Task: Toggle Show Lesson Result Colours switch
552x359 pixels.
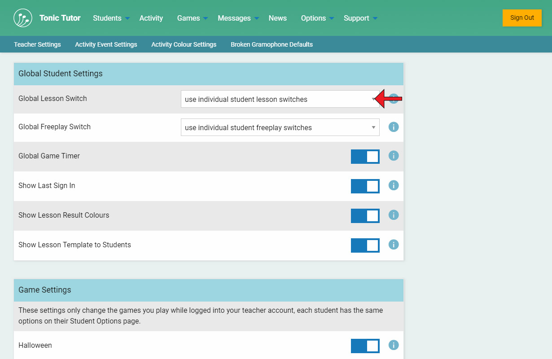Action: 365,216
